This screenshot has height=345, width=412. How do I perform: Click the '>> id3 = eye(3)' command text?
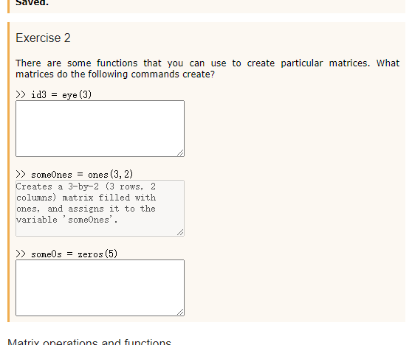(x=54, y=94)
